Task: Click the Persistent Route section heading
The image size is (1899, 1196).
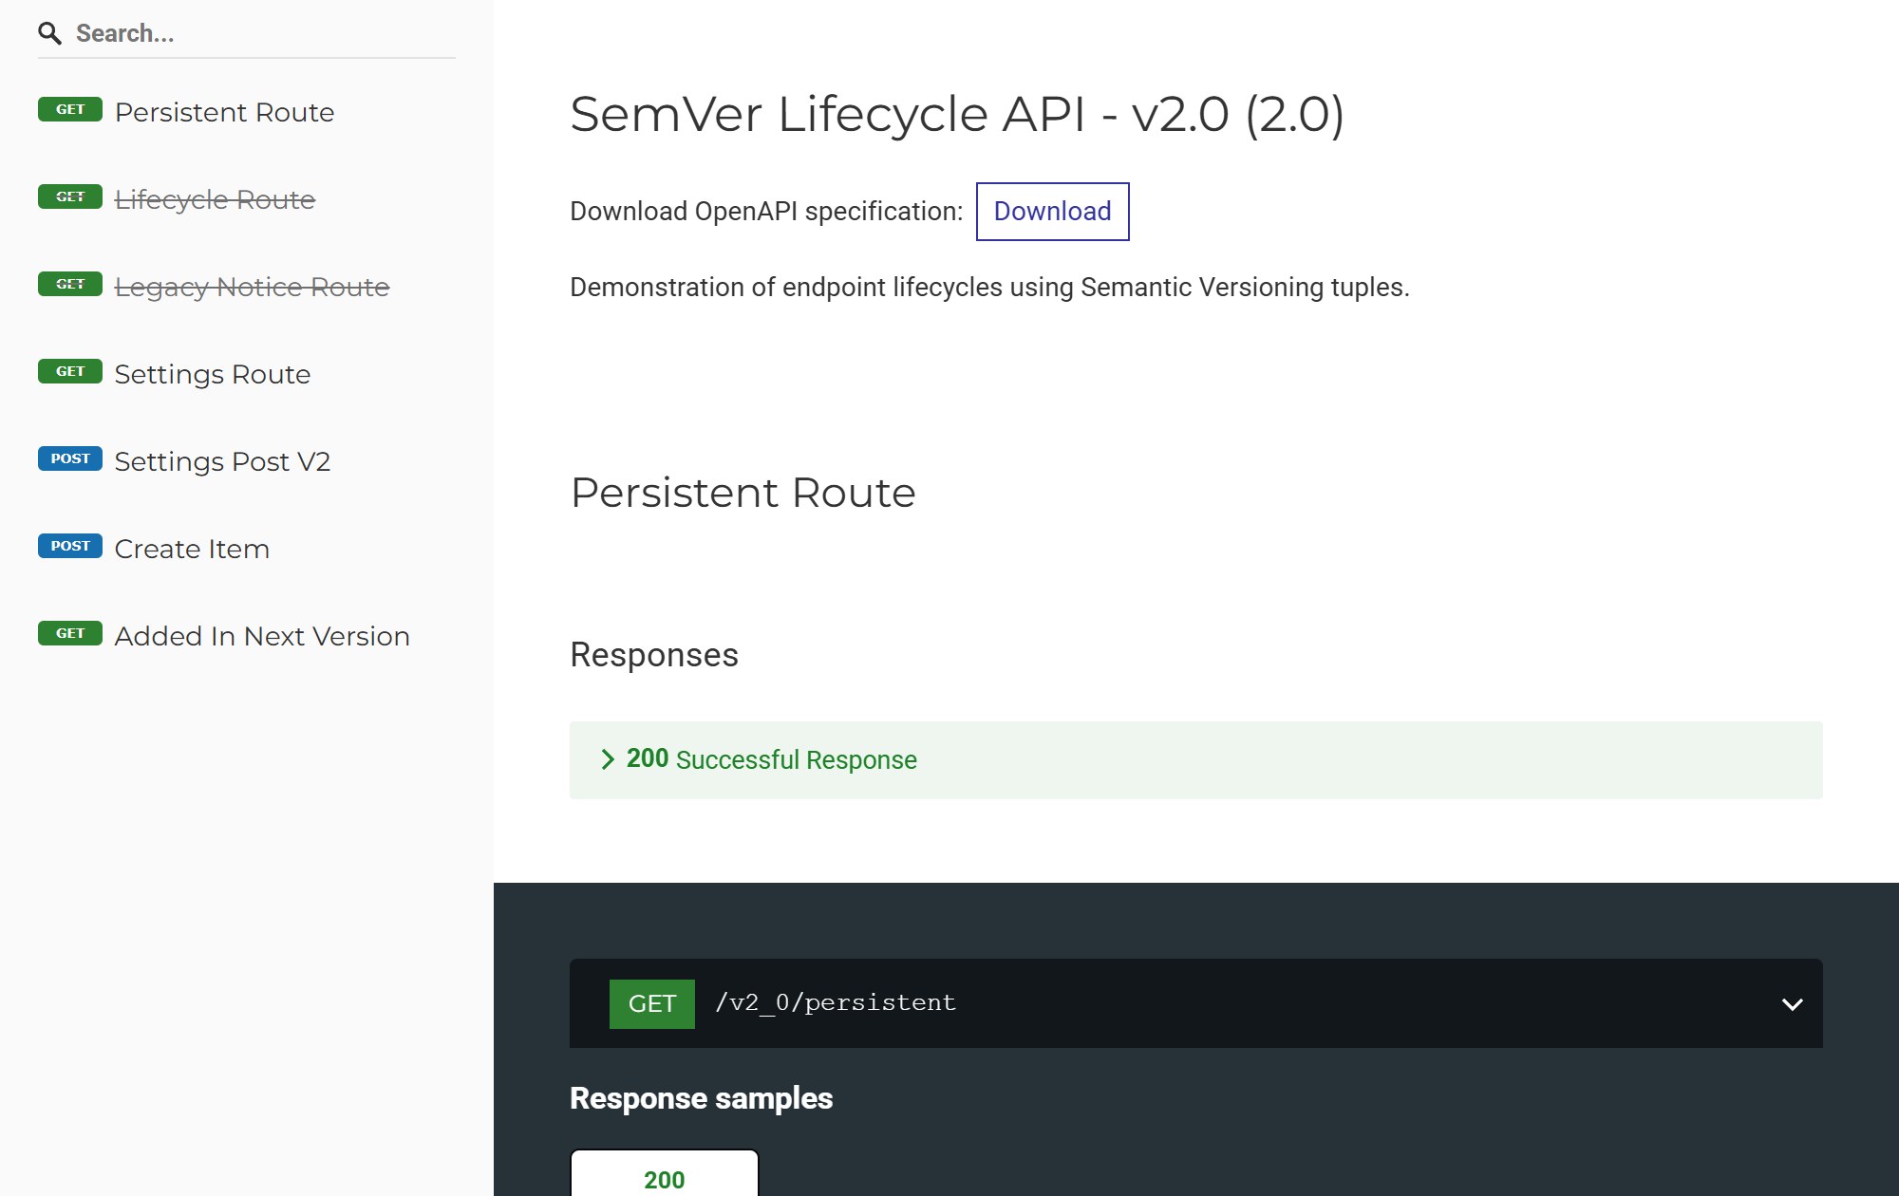Action: coord(743,493)
